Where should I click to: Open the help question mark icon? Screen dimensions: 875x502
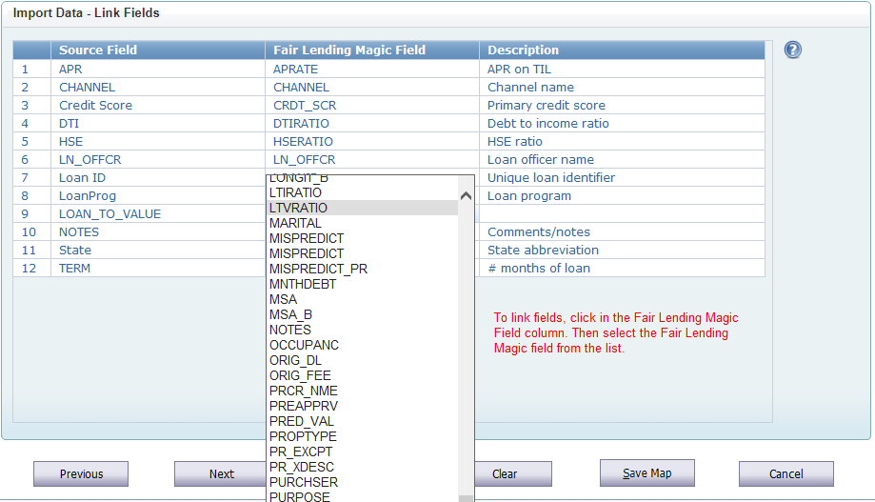792,50
